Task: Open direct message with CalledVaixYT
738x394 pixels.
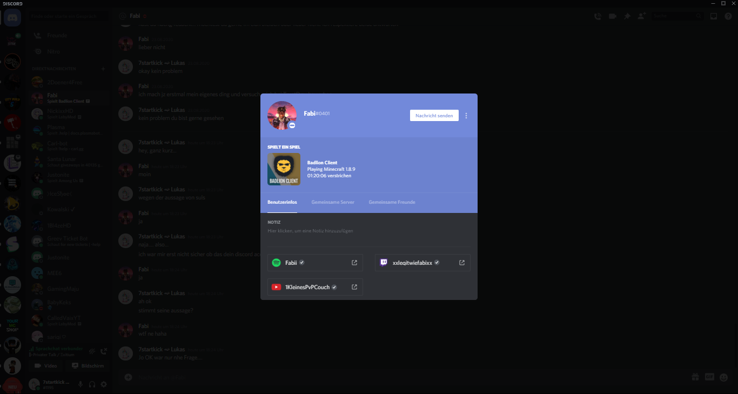Action: (x=70, y=320)
